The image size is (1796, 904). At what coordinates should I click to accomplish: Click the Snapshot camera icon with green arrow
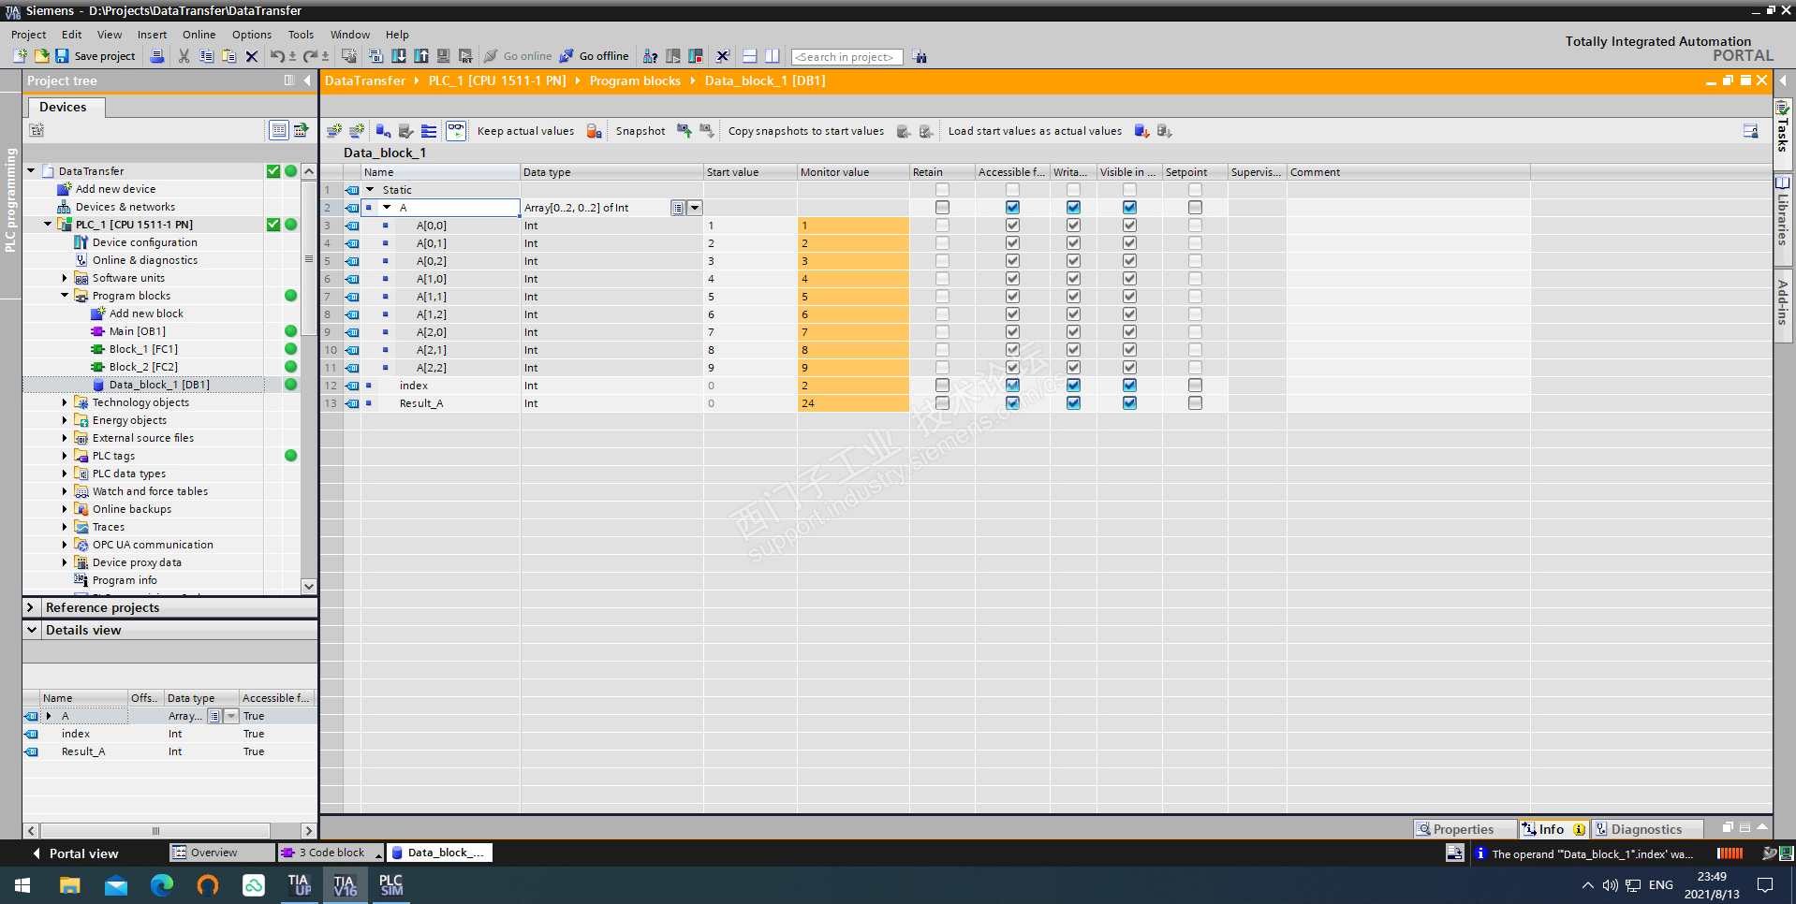click(685, 131)
